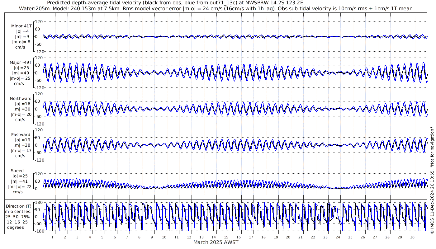The image size is (436, 249).
Task: Select the "Minor 41T" panel label
Action: click(21, 26)
